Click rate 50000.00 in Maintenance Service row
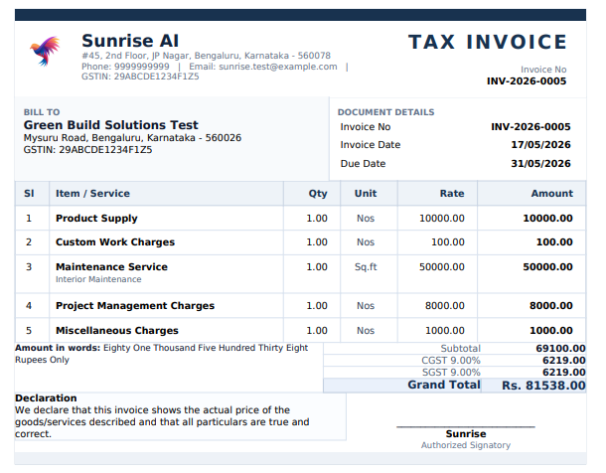The width and height of the screenshot is (606, 473). tap(442, 267)
